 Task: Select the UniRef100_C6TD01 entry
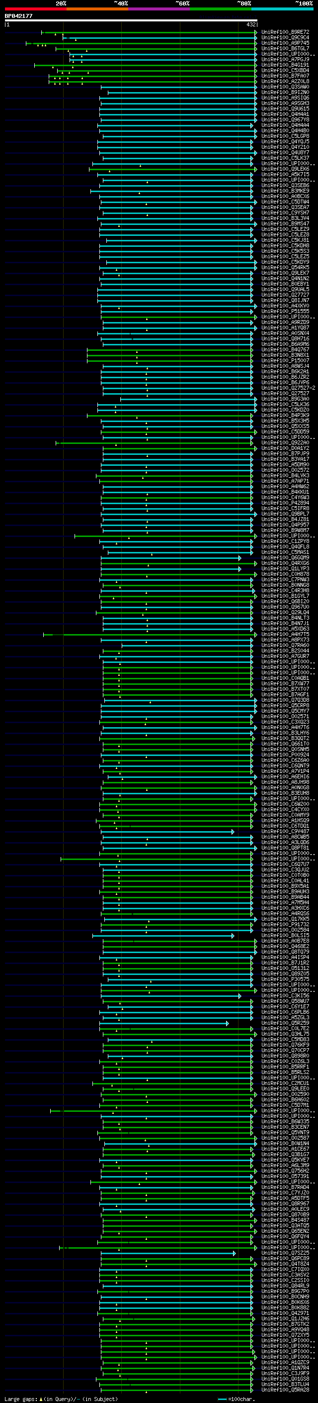tap(285, 826)
